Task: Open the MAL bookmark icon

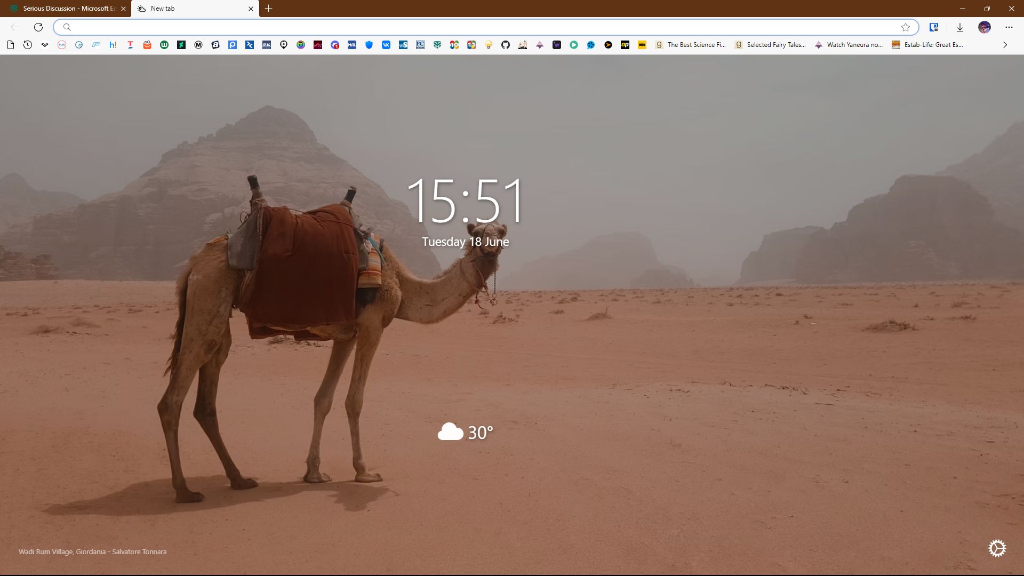Action: (352, 45)
